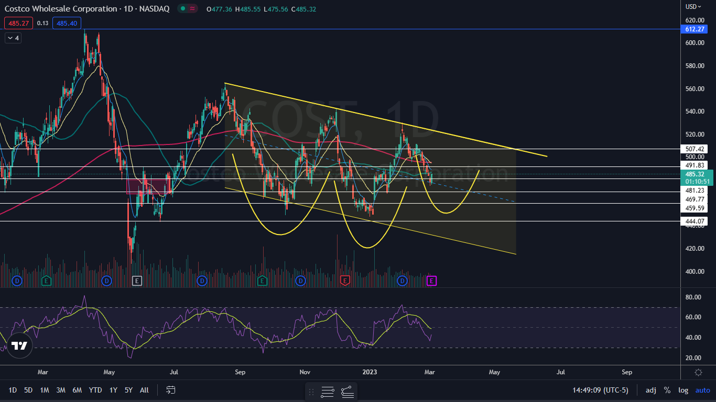Select the 3M date range
This screenshot has width=716, height=402.
[61, 390]
